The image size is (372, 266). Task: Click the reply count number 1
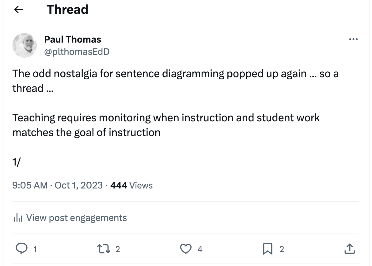coord(35,249)
